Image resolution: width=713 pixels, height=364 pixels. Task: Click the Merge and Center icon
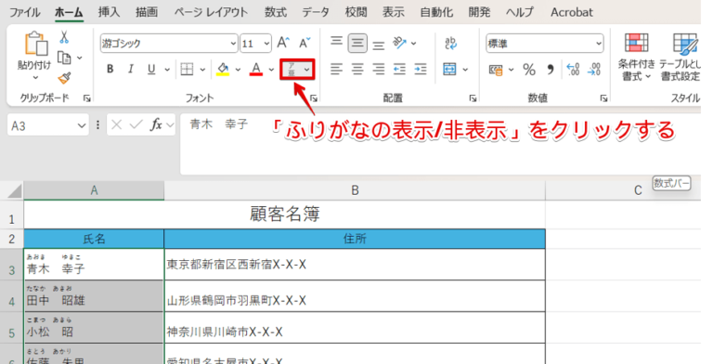(449, 69)
